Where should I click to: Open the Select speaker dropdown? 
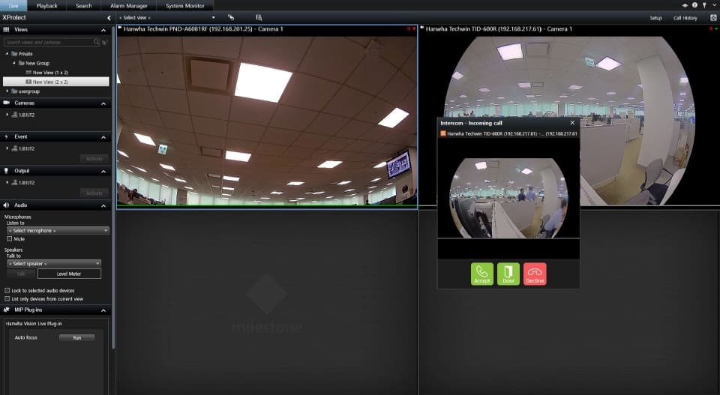[54, 263]
